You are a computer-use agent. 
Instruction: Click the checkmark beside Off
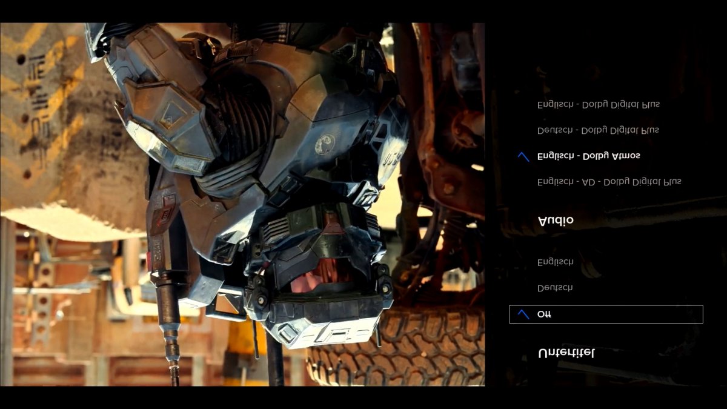[524, 314]
